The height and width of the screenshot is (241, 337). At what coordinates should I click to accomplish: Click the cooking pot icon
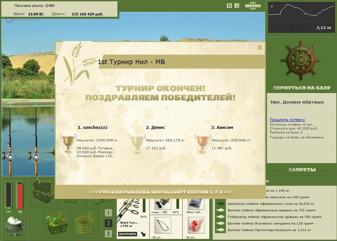pyautogui.click(x=14, y=226)
